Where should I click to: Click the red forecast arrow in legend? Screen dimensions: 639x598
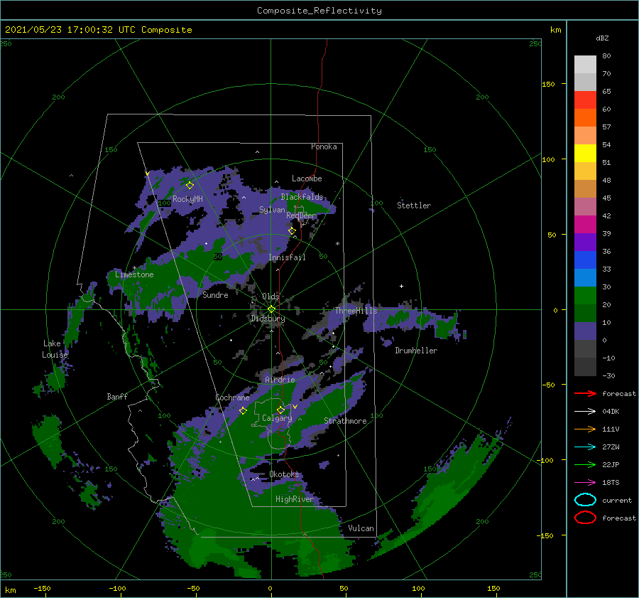pyautogui.click(x=585, y=393)
